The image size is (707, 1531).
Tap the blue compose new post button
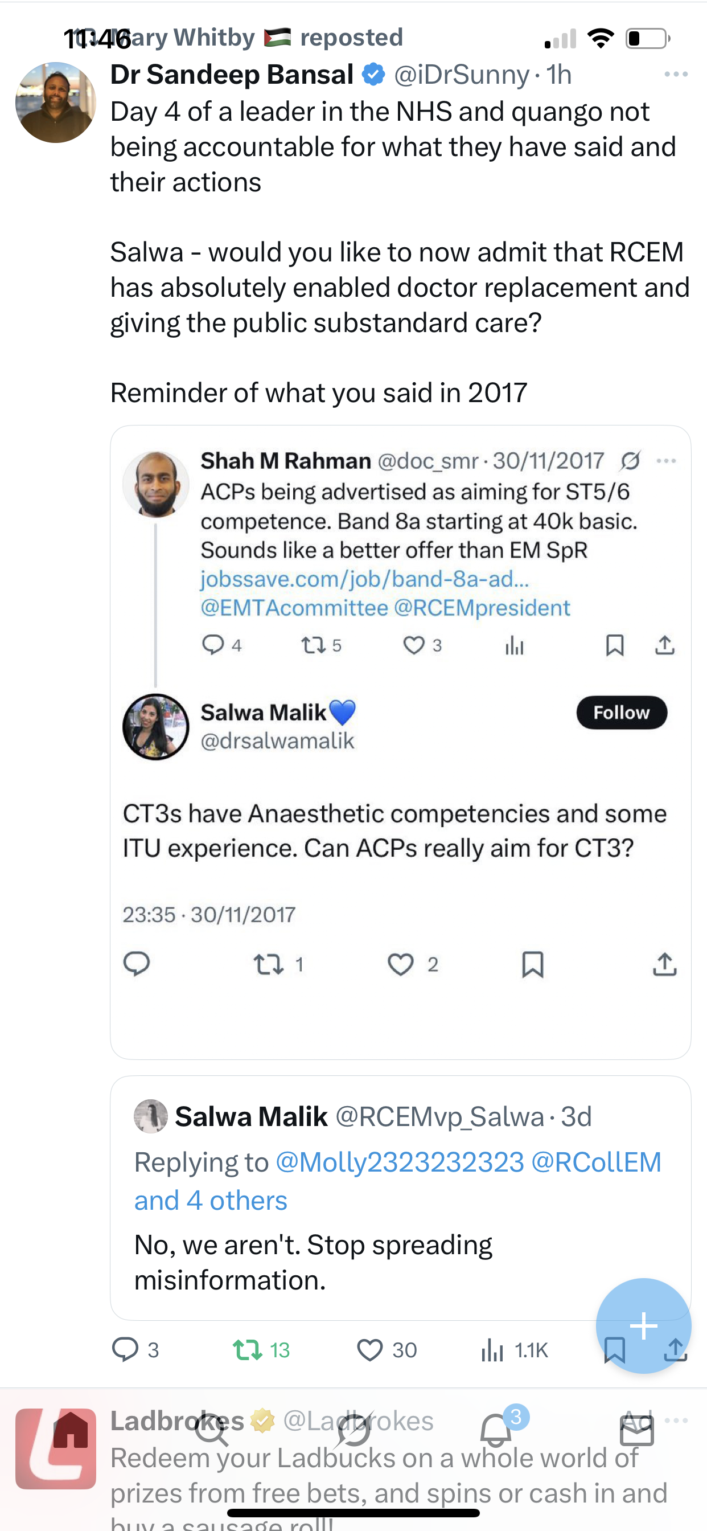(643, 1325)
